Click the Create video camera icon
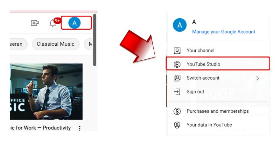Viewport: 280px width, 157px height. click(35, 23)
